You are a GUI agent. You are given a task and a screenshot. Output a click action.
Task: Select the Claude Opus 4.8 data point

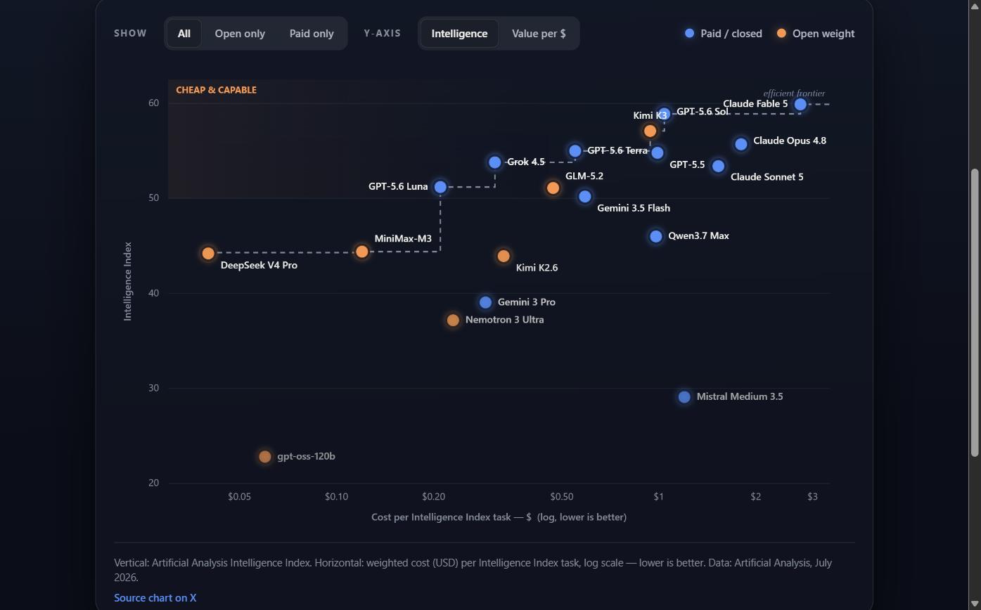740,144
